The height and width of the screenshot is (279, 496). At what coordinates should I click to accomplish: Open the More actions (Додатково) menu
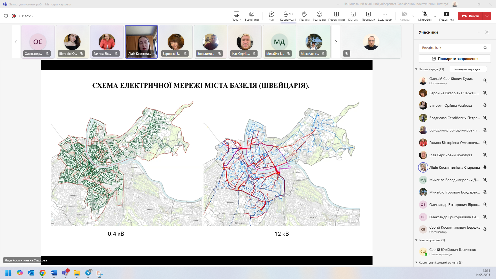click(385, 14)
